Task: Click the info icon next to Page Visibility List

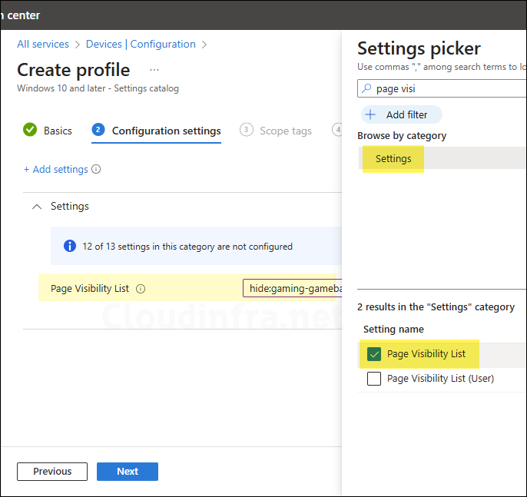Action: tap(141, 289)
